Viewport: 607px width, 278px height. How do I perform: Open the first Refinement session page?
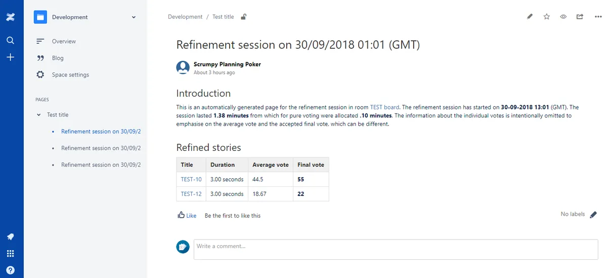coord(101,131)
